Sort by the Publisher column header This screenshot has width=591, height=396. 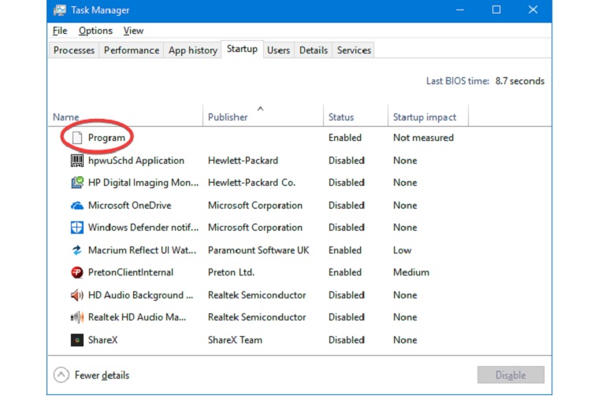228,117
